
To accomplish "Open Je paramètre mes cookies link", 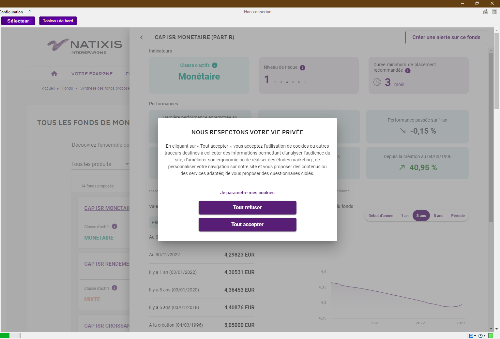I will (247, 193).
